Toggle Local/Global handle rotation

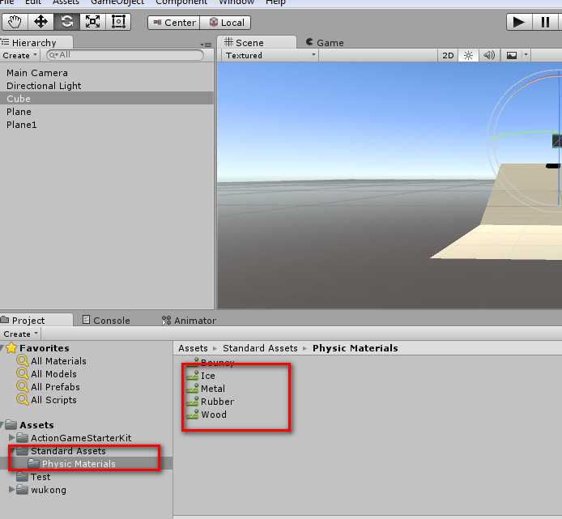pos(225,23)
